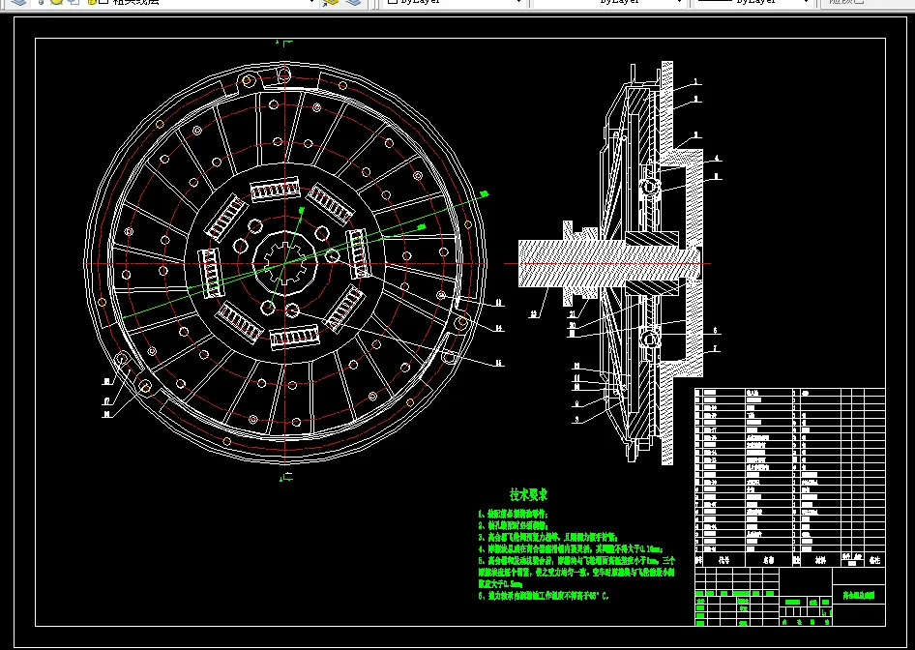Image resolution: width=915 pixels, height=650 pixels.
Task: Select the green 技术要求 heading text
Action: click(x=529, y=495)
